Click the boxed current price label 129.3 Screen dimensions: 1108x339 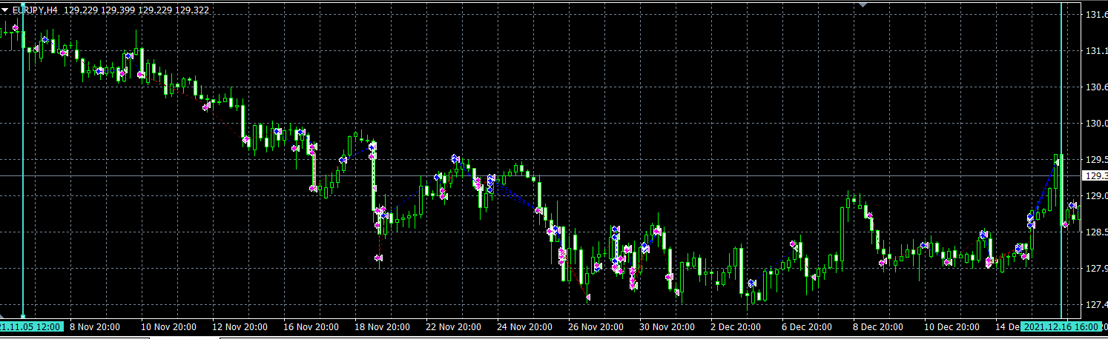click(x=1095, y=175)
